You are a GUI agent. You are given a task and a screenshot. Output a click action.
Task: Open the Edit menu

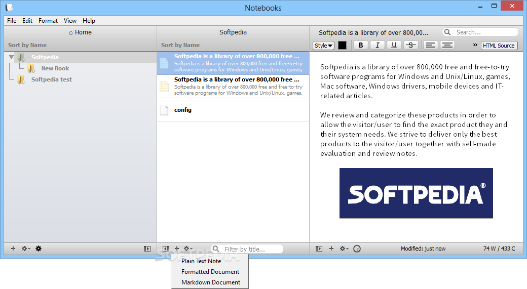[x=27, y=20]
